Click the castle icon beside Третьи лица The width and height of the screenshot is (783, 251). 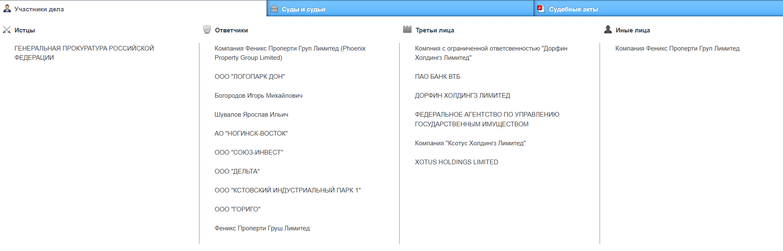(x=407, y=29)
